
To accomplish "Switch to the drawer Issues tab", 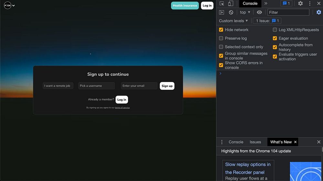I will [255, 142].
